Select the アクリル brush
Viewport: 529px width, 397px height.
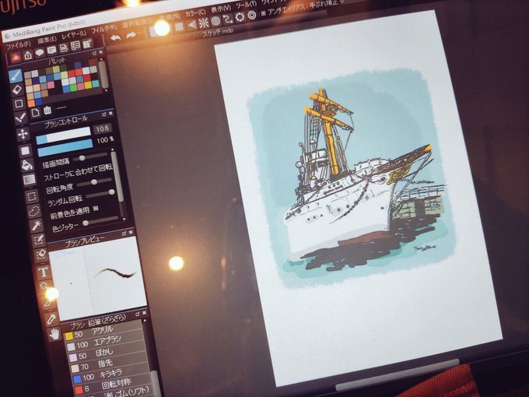103,331
